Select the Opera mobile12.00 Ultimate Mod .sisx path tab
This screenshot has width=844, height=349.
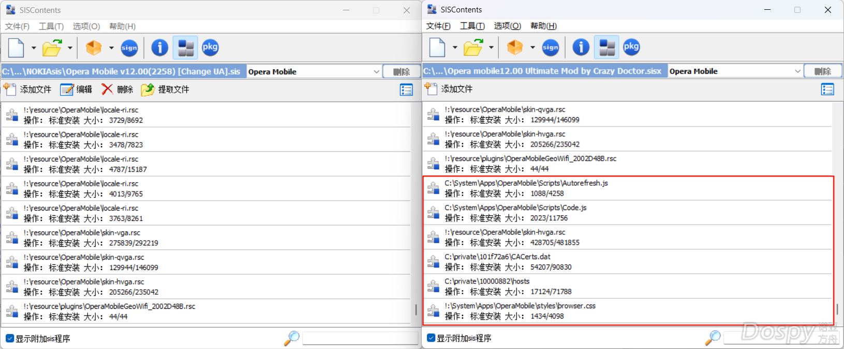pos(544,71)
